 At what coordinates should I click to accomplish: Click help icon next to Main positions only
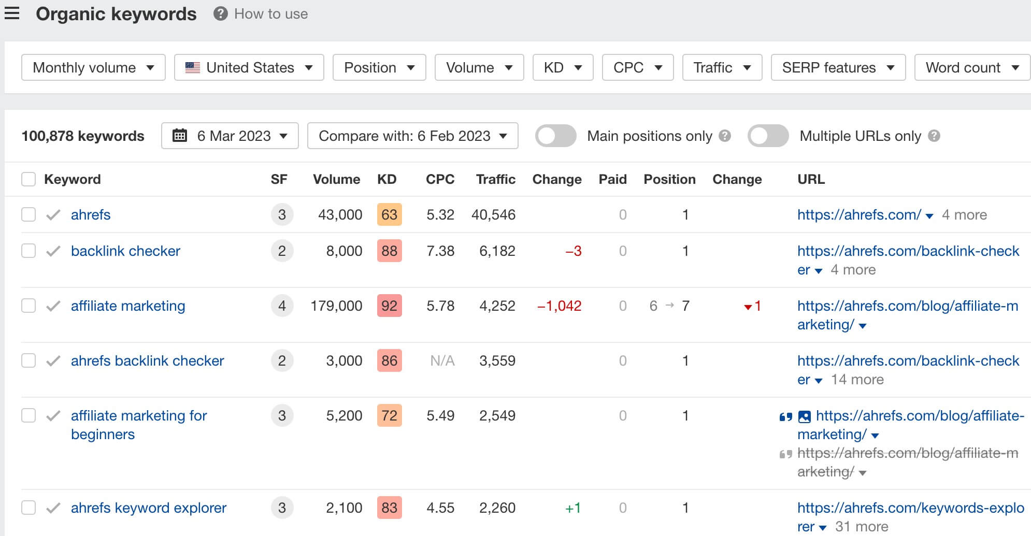pos(725,136)
